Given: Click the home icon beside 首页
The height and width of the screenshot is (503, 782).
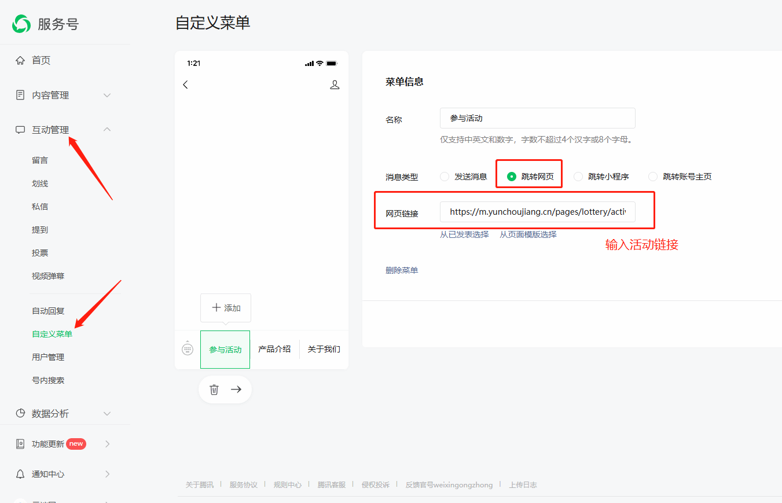Looking at the screenshot, I should [x=20, y=60].
